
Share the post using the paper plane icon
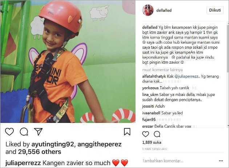coord(38,132)
